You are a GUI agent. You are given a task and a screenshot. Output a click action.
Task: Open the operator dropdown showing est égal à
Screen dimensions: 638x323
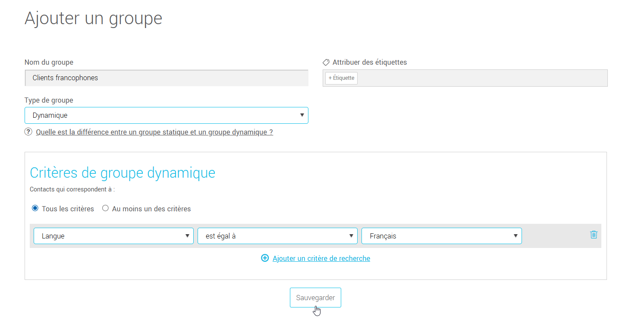(277, 236)
